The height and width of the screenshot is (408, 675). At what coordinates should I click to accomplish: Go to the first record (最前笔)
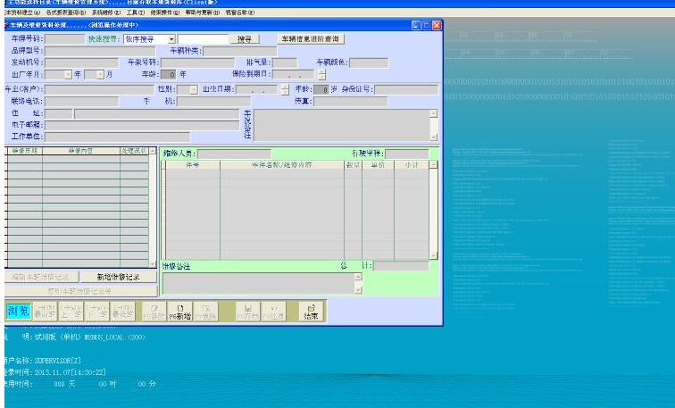[44, 311]
